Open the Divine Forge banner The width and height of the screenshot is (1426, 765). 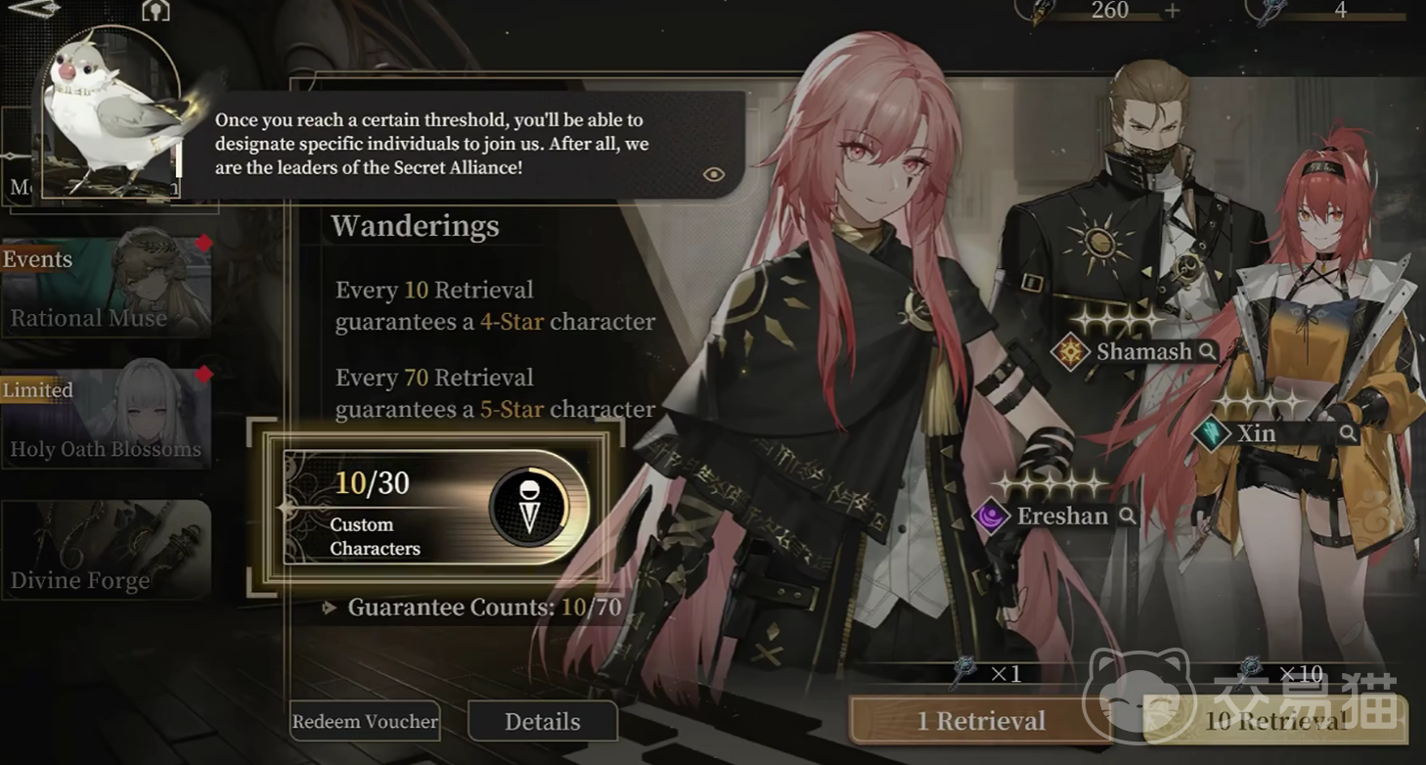[106, 549]
